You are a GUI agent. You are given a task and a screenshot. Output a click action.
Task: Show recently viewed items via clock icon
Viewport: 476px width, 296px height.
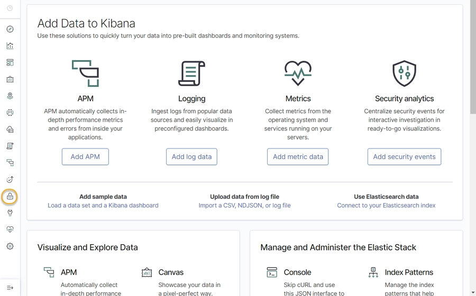[10, 8]
